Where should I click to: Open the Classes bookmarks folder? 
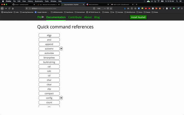[x=147, y=12]
